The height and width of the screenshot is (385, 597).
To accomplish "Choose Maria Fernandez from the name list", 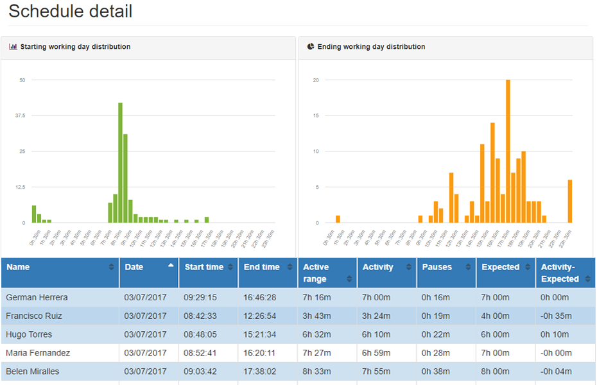I will point(38,354).
